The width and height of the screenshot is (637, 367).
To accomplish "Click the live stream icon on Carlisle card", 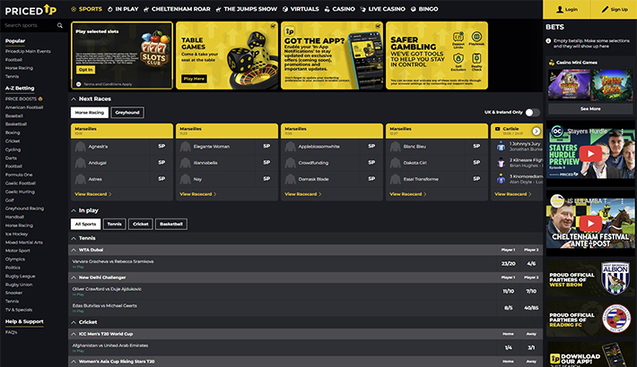I will tap(497, 129).
